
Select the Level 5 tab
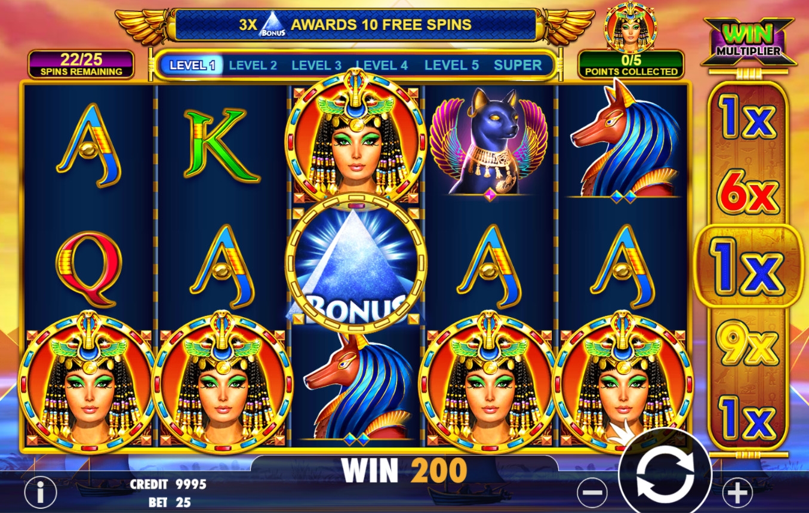pos(451,65)
